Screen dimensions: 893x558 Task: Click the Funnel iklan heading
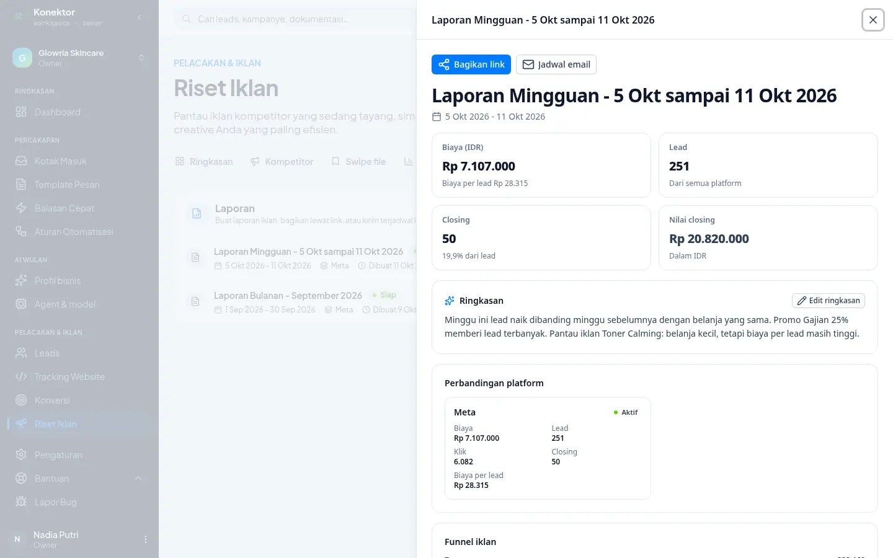470,542
